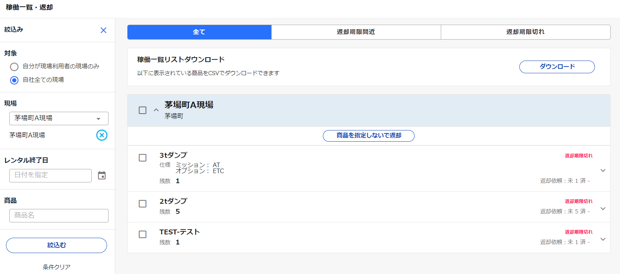This screenshot has height=274, width=620.
Task: Switch to the 返却期限切れ tab
Action: click(525, 32)
